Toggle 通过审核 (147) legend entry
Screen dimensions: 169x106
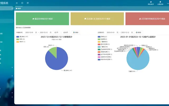[x=22, y=37]
